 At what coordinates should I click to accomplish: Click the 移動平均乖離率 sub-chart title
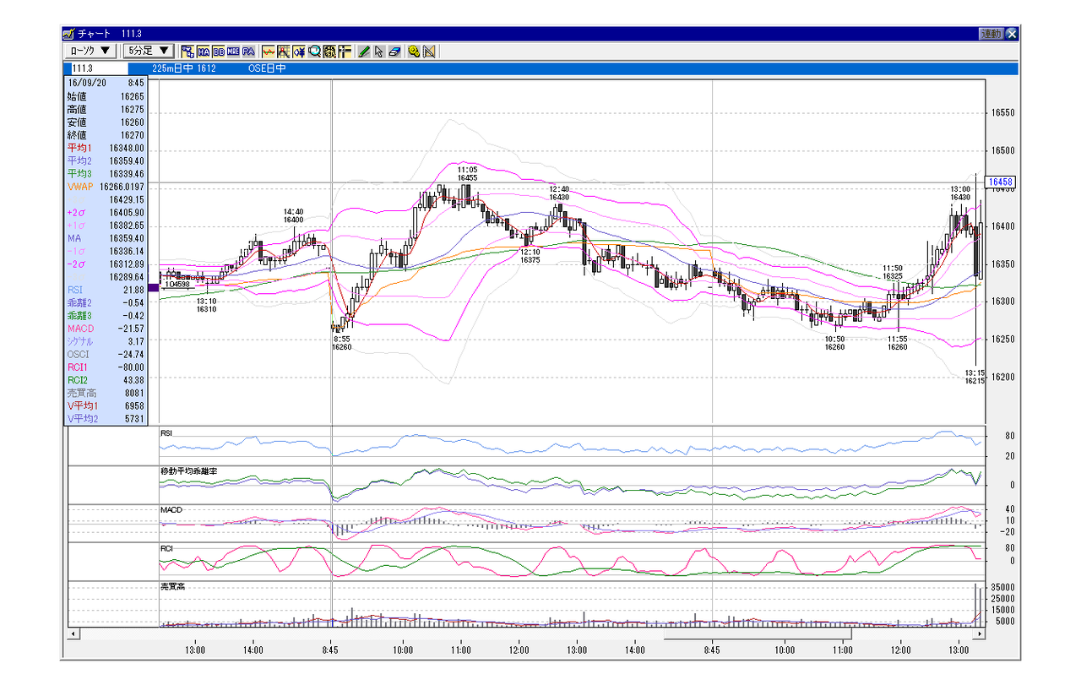188,470
